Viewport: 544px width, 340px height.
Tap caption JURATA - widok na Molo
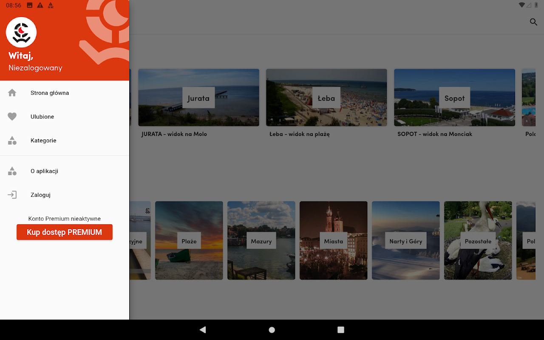[174, 134]
